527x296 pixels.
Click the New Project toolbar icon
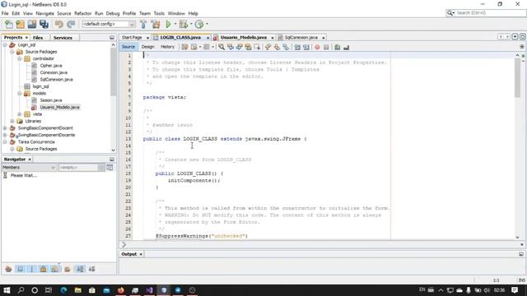click(x=20, y=24)
